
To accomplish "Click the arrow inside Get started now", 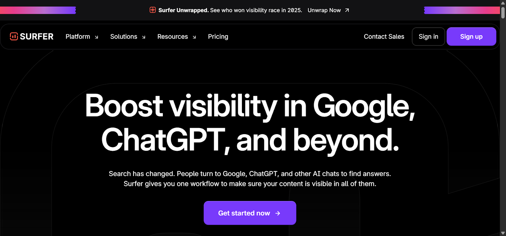I will pos(278,213).
